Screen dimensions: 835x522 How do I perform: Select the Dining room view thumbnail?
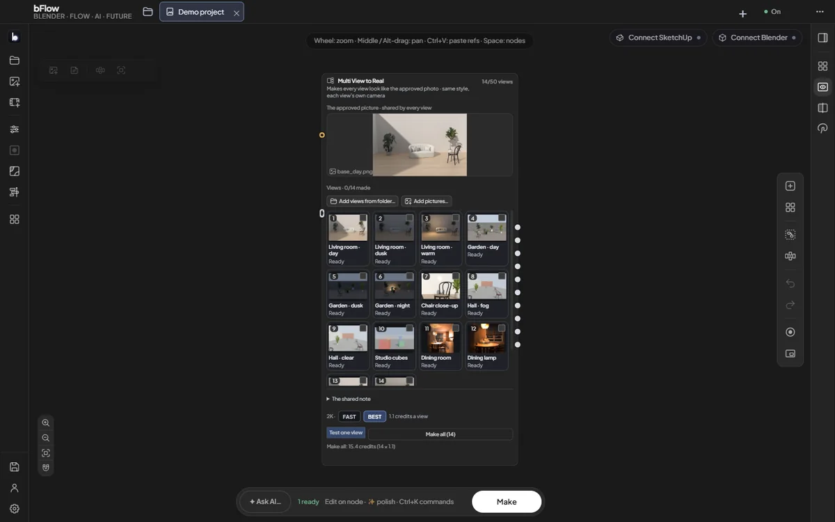click(440, 338)
